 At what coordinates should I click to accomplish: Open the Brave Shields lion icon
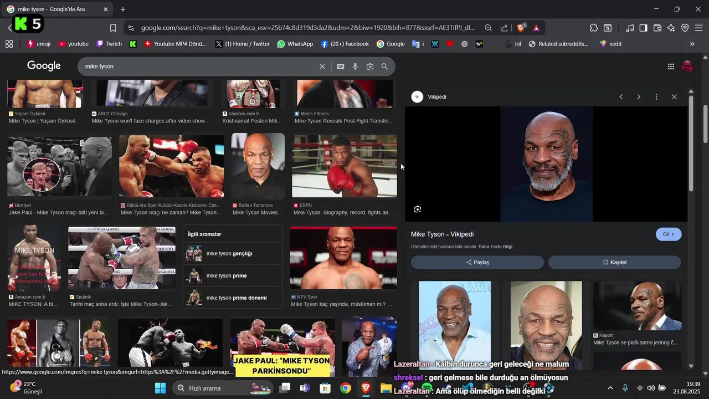coord(521,28)
